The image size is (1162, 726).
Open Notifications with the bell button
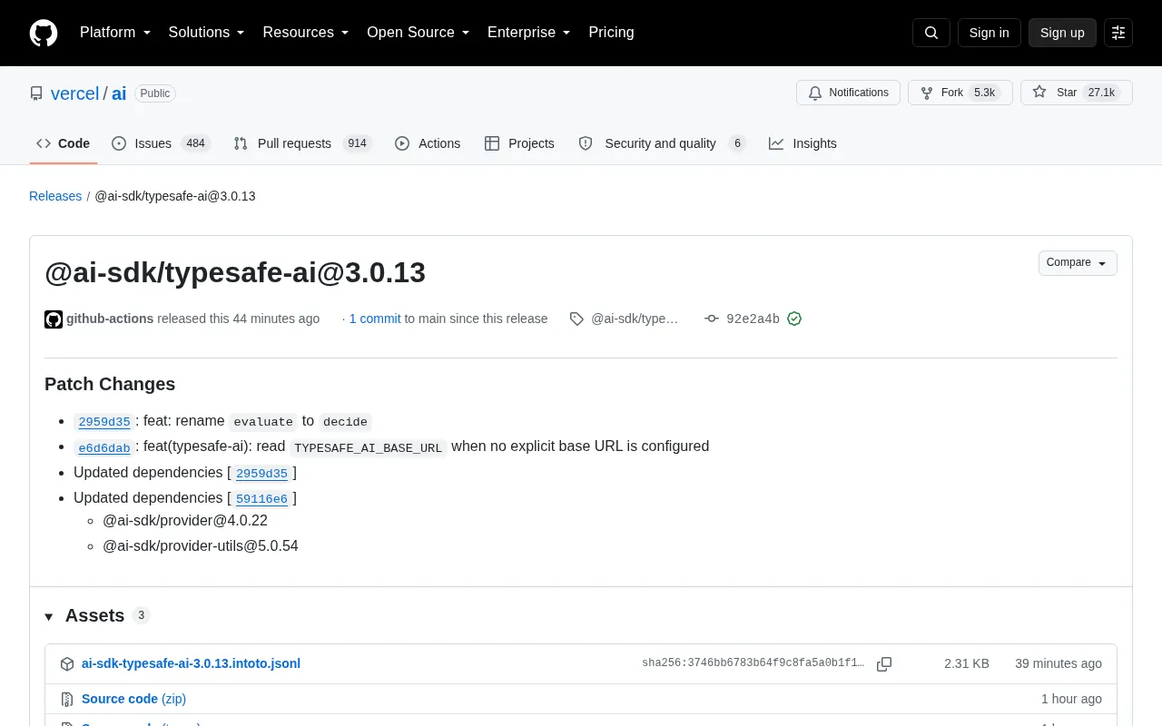coord(848,93)
